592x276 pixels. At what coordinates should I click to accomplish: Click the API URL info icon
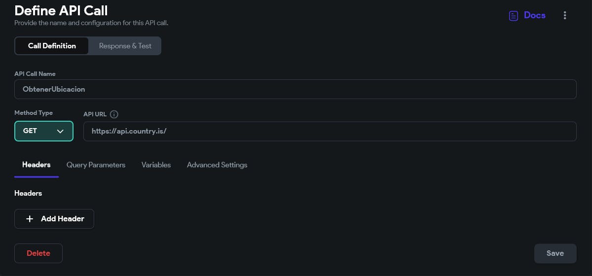(114, 114)
